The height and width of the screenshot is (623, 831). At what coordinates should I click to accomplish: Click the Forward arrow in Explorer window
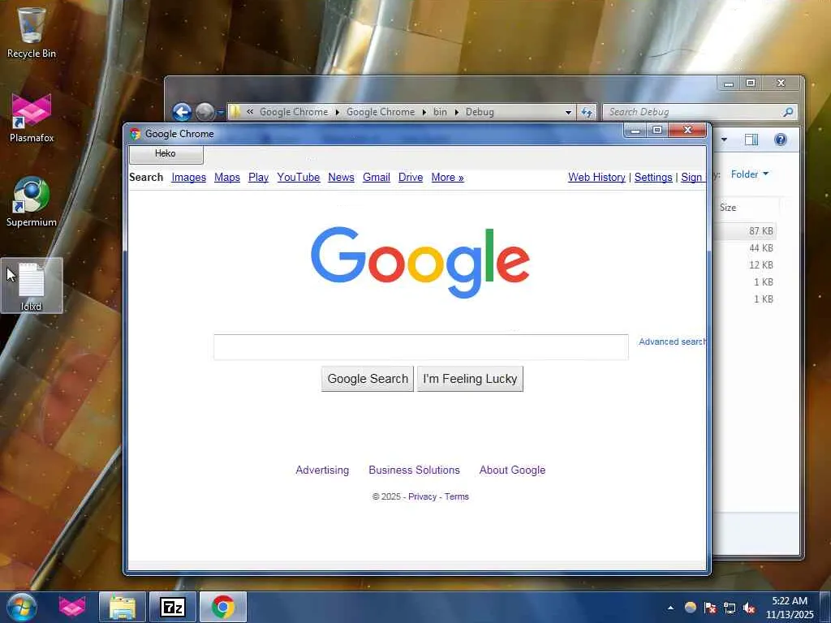(x=205, y=112)
